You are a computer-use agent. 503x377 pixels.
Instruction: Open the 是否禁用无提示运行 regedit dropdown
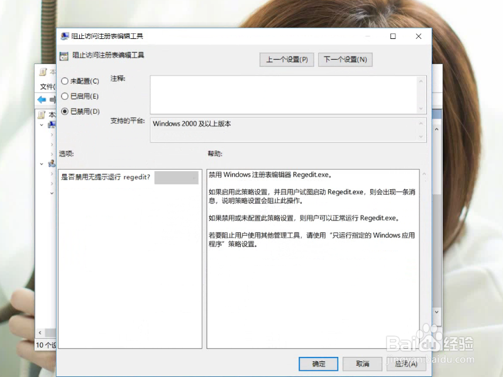click(177, 178)
